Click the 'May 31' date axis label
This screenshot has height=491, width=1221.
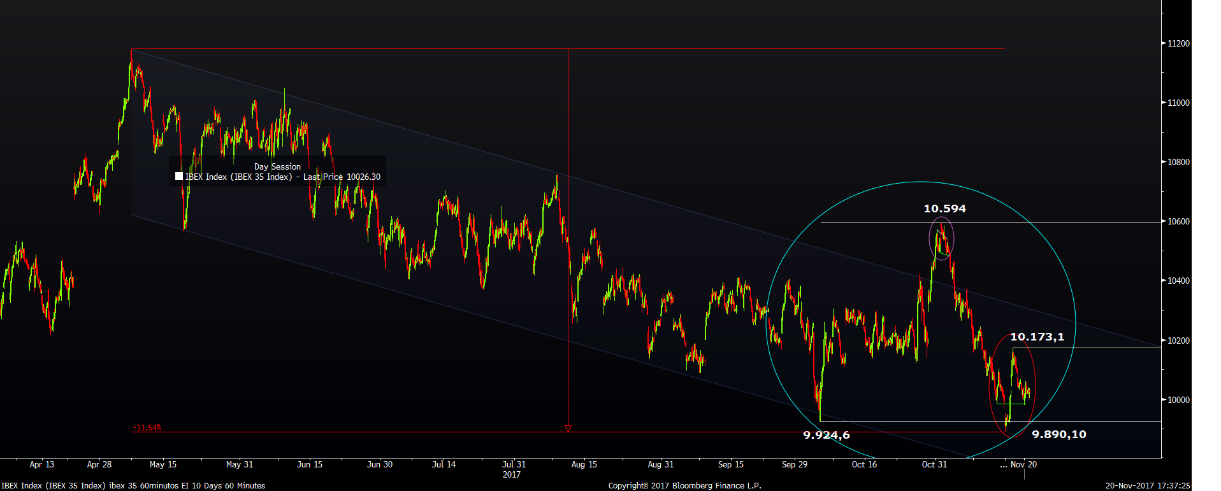pyautogui.click(x=240, y=464)
